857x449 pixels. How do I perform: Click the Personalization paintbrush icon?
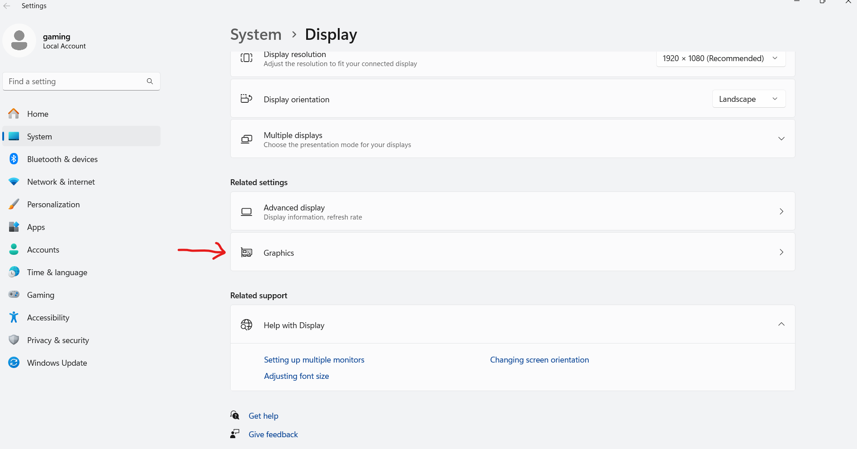coord(14,204)
